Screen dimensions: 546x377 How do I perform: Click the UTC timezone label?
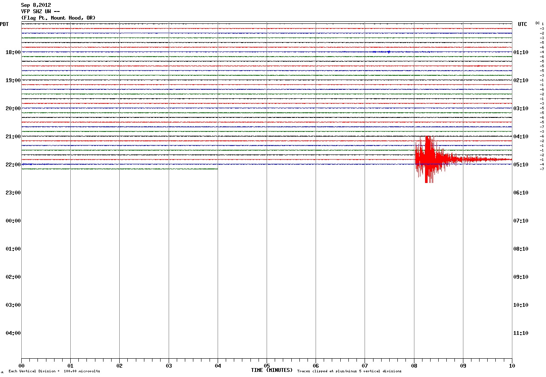point(522,24)
